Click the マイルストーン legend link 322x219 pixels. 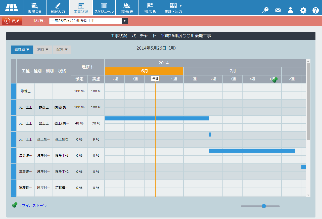[34, 206]
